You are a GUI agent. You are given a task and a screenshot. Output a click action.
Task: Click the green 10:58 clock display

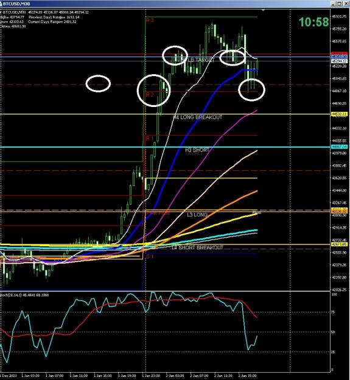click(x=314, y=22)
